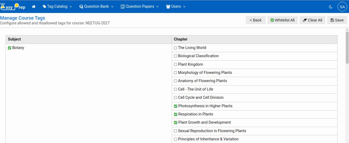
Task: Check Principles of Inheritance & Variation
Action: 175,139
